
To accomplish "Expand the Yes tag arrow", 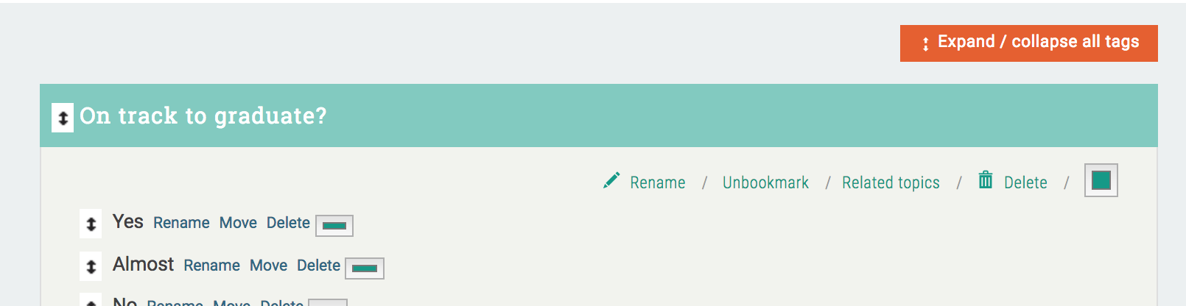I will [91, 224].
